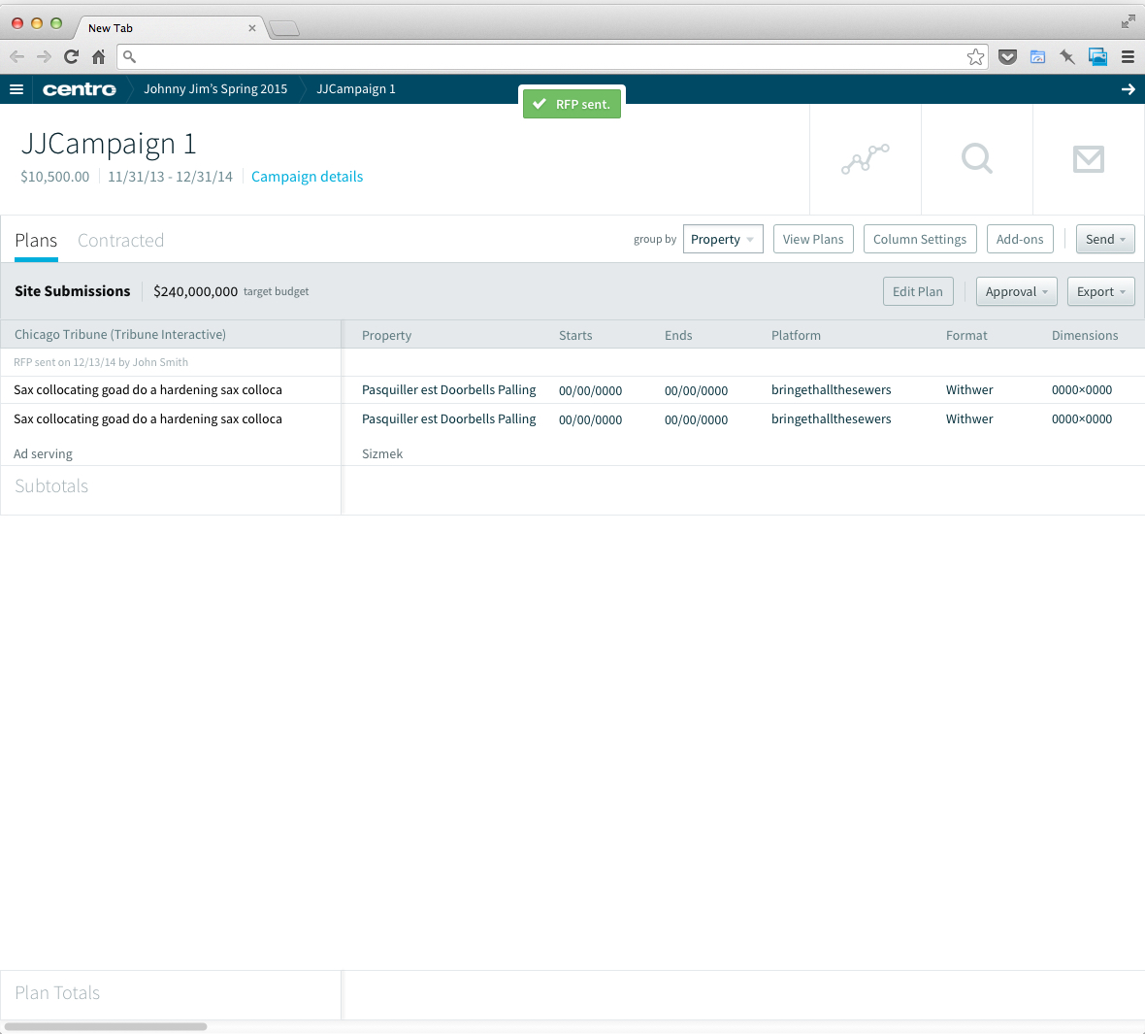
Task: Click the 11/31/13 - 12/31/14 date range
Action: (x=170, y=177)
